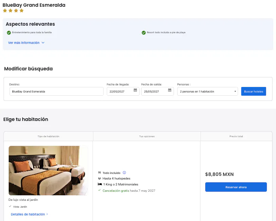Open the garden view room photo
This screenshot has height=221, width=276.
(48, 170)
